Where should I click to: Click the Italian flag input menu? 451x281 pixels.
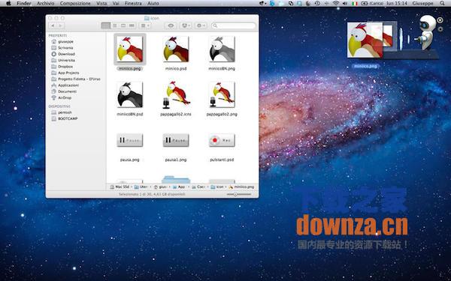point(355,4)
